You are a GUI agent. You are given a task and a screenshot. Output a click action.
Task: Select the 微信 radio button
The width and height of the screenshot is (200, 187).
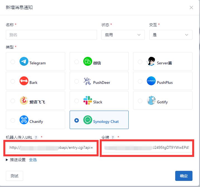pos(77,62)
